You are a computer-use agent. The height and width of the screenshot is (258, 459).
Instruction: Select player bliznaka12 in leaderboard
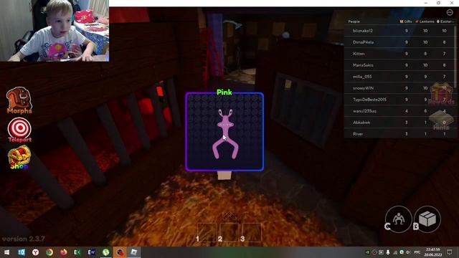click(x=399, y=31)
